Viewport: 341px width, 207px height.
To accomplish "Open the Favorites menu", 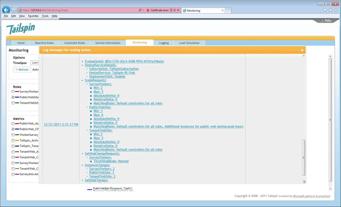I will [x=33, y=16].
